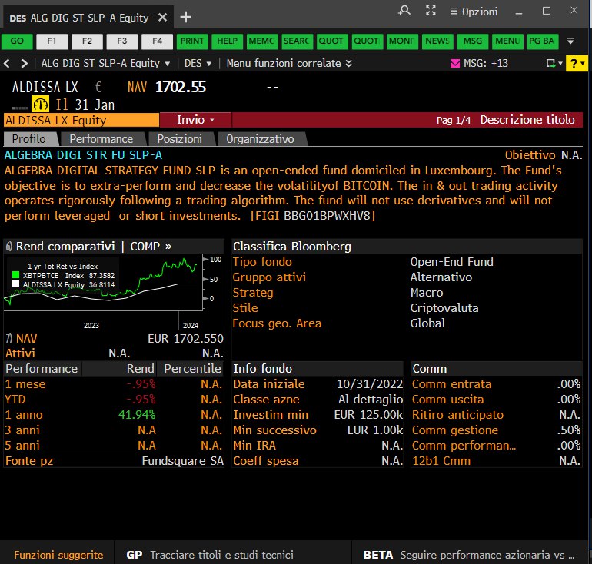Open Funzioni suggerite at the bottom
The height and width of the screenshot is (564, 592).
tap(58, 555)
